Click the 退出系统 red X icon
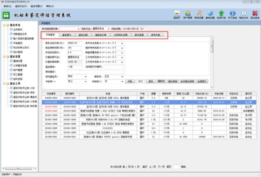 [x=255, y=14]
